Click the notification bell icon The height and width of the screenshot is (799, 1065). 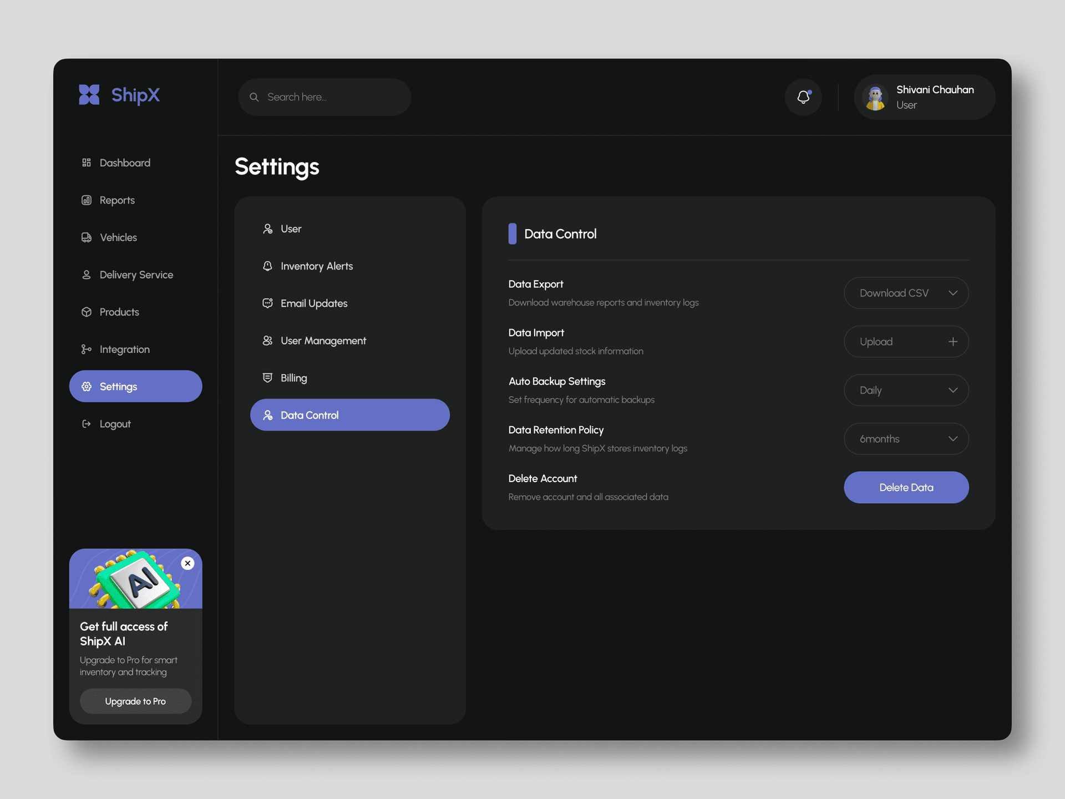(803, 97)
